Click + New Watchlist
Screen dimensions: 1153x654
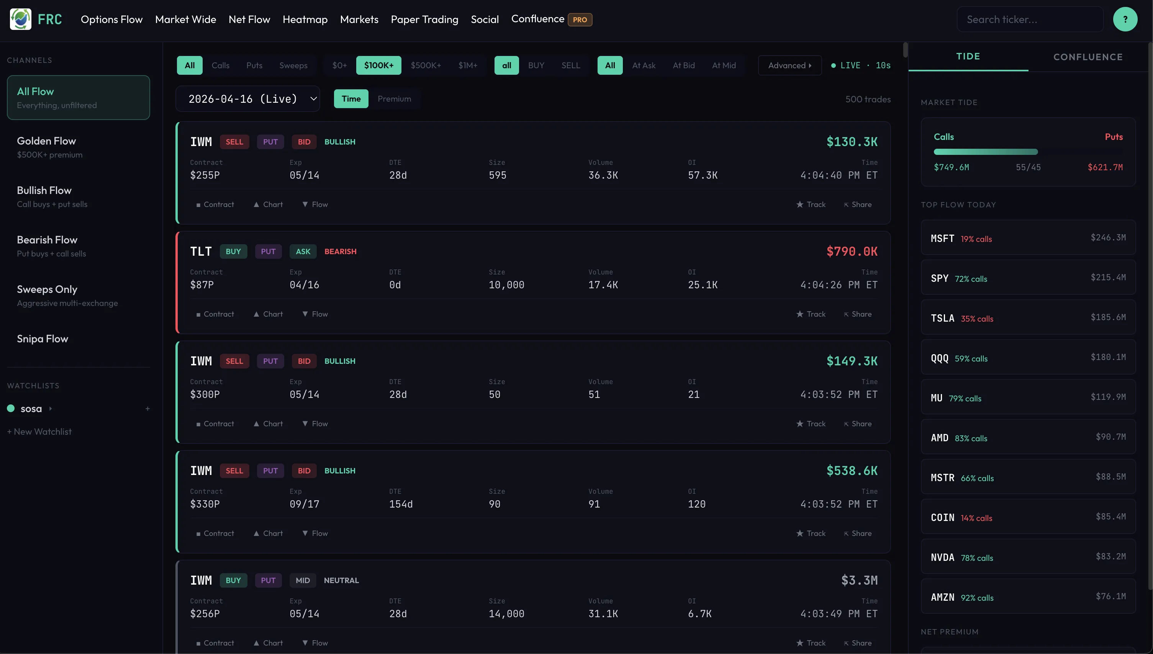[39, 432]
